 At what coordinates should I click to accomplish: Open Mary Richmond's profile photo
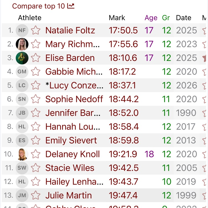[x=22, y=44]
